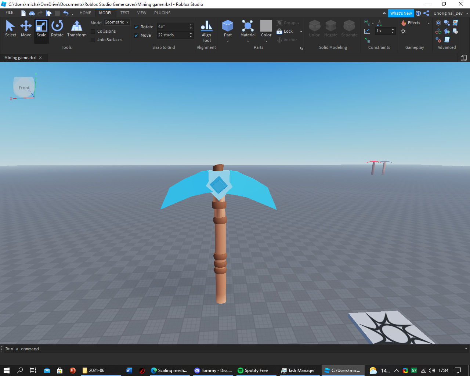Toggle Join Surfaces on
Screen dimensions: 470x376
point(93,40)
